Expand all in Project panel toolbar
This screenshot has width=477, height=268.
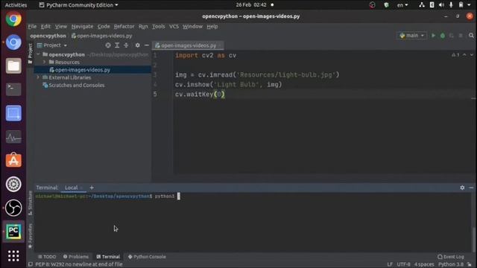[117, 45]
